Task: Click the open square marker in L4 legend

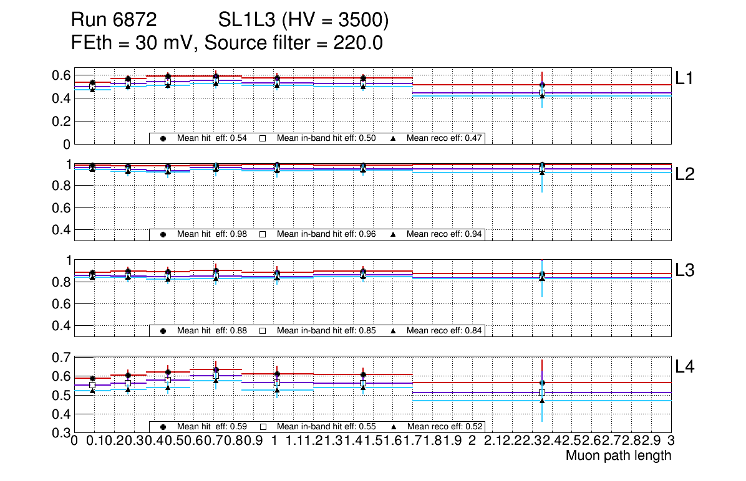Action: pyautogui.click(x=263, y=427)
